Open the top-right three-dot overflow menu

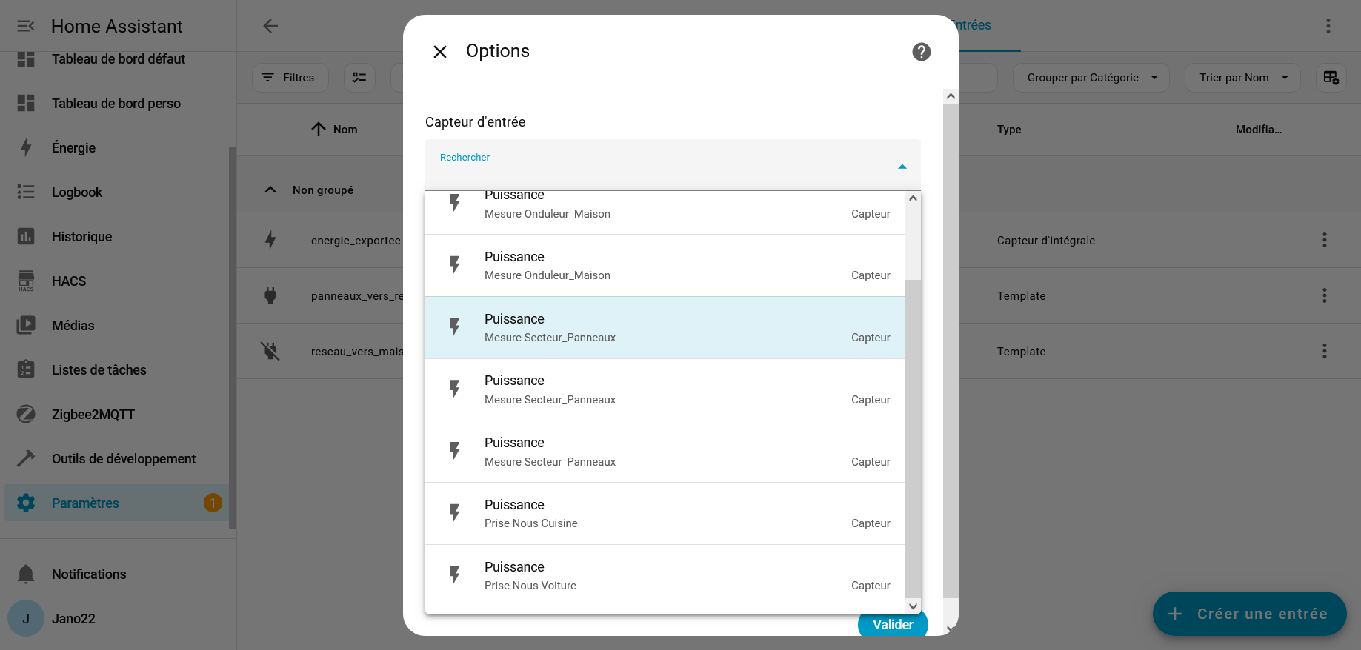1328,26
